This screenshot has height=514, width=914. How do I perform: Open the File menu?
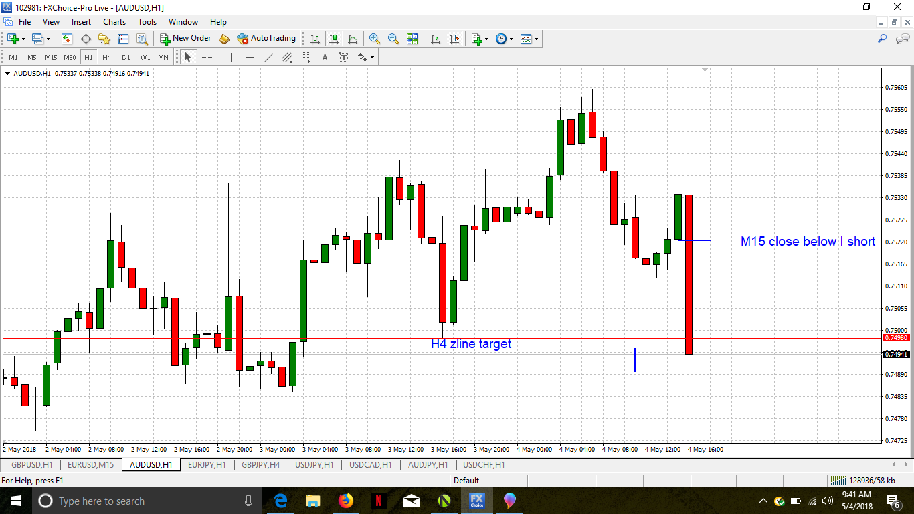click(25, 22)
